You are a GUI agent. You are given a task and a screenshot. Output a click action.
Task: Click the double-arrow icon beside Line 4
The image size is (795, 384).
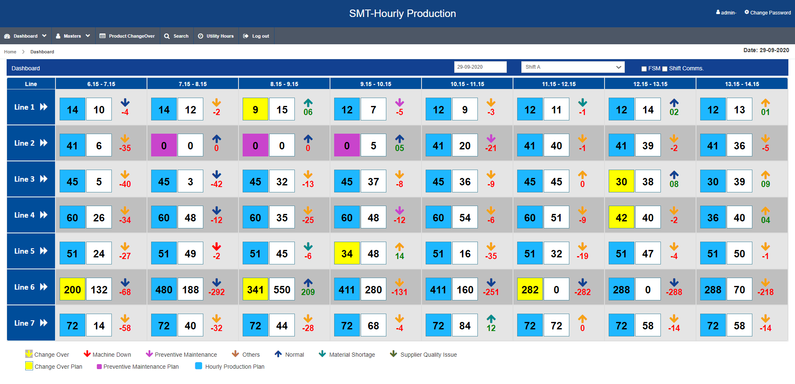tap(43, 215)
